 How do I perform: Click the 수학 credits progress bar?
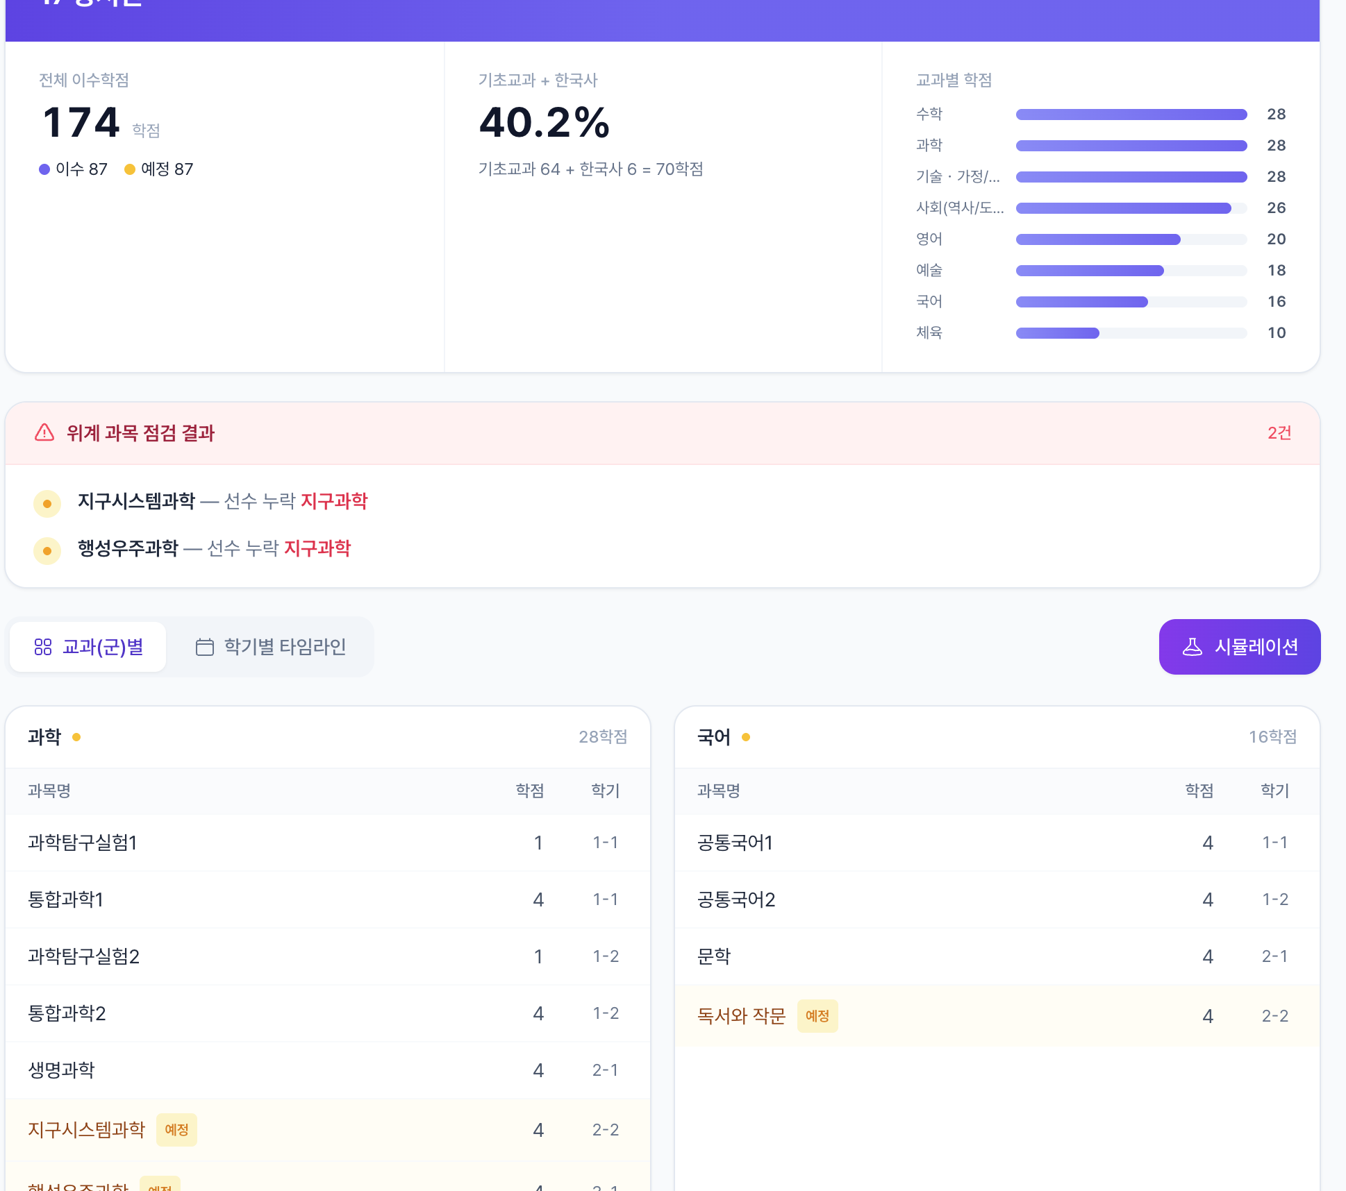tap(1131, 115)
